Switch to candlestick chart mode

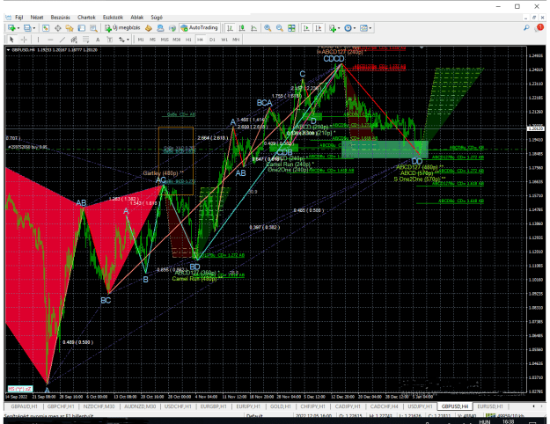coord(242,28)
